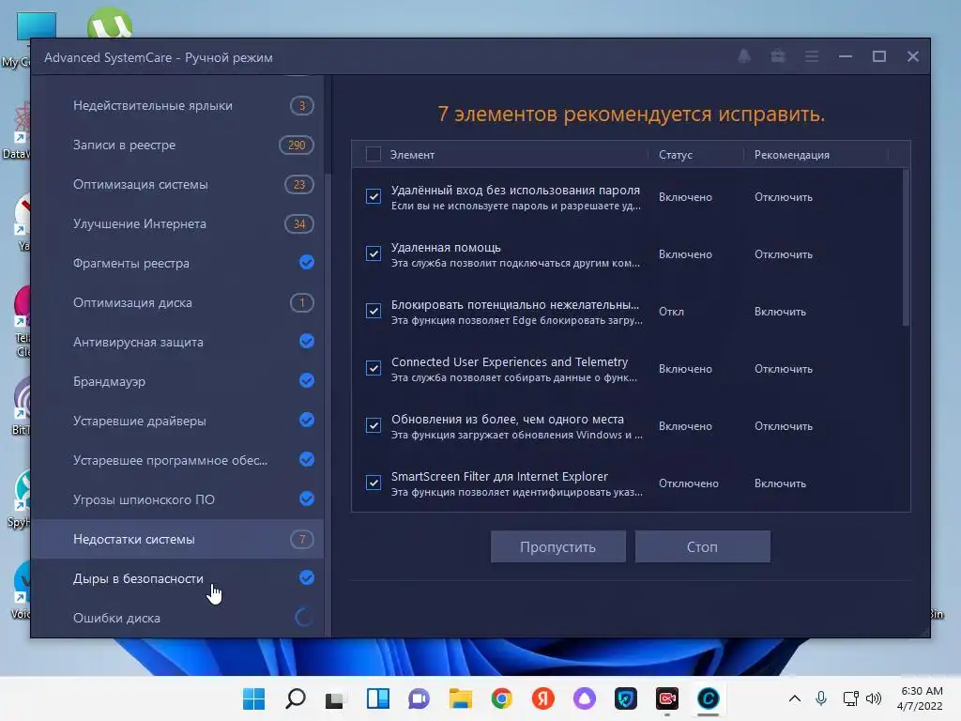Click the microphone icon in system tray
961x721 pixels.
pyautogui.click(x=821, y=698)
